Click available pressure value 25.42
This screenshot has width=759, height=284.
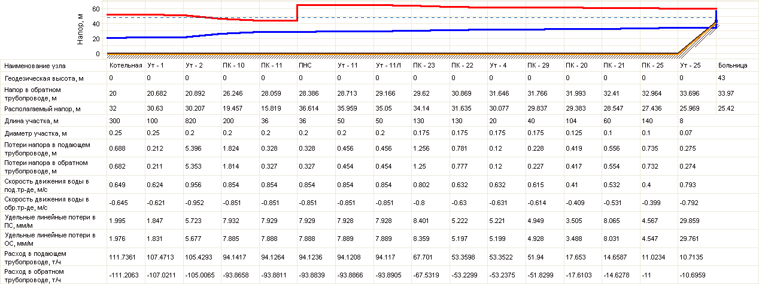(x=727, y=109)
